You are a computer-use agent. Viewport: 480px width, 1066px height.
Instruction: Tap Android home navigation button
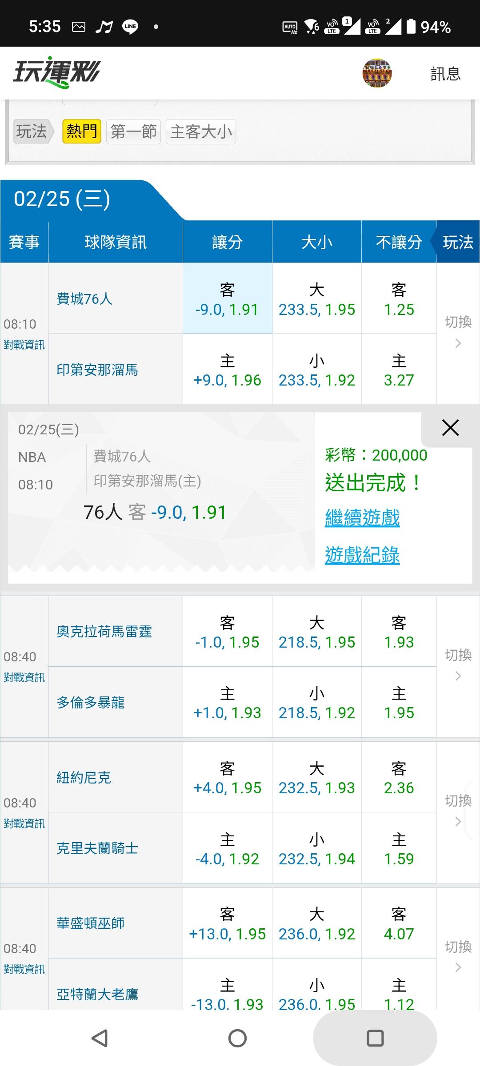[x=237, y=1038]
